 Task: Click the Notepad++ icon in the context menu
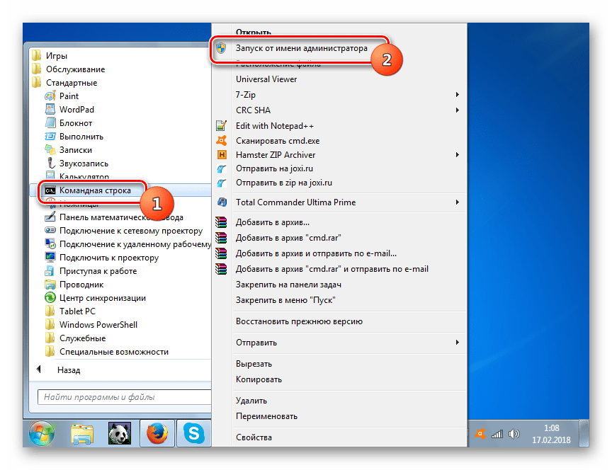(221, 125)
